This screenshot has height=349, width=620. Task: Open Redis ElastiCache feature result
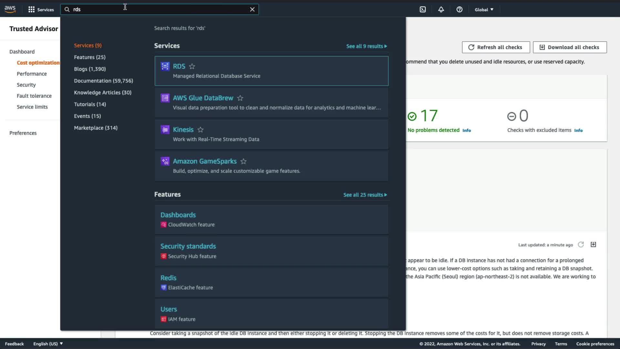168,278
